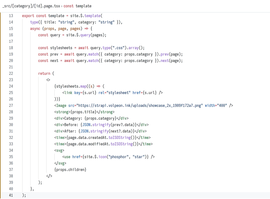Image resolution: width=270 pixels, height=199 pixels.
Task: Click line number 18 in the gutter
Action: click(x=11, y=48)
